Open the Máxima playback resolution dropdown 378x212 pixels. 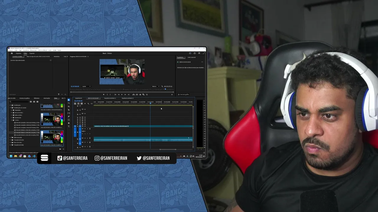pyautogui.click(x=156, y=86)
